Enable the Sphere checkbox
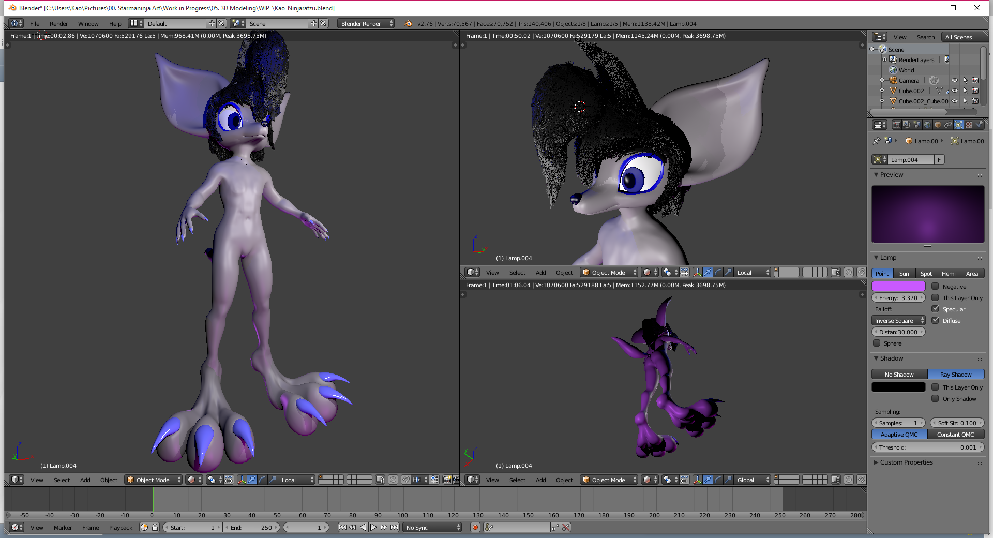 (877, 343)
